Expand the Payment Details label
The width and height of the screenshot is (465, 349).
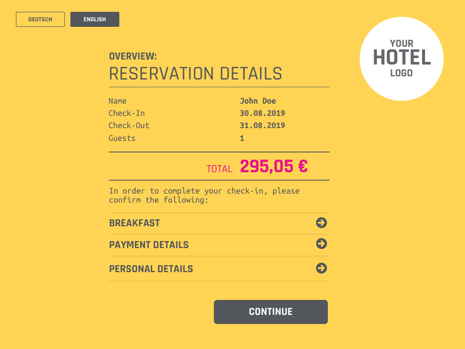(149, 245)
